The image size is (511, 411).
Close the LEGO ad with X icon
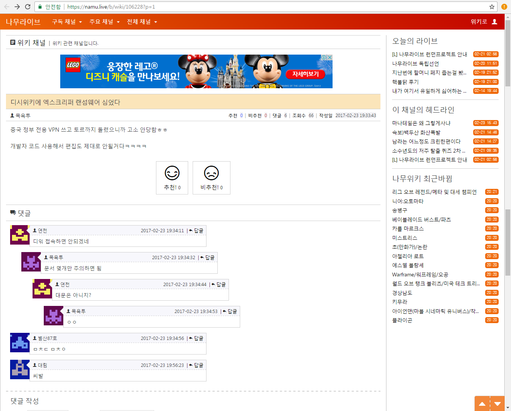coord(330,57)
